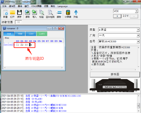The width and height of the screenshot is (141, 113).
Task: Click the Verify (校验) icon
Action: pyautogui.click(x=41, y=14)
